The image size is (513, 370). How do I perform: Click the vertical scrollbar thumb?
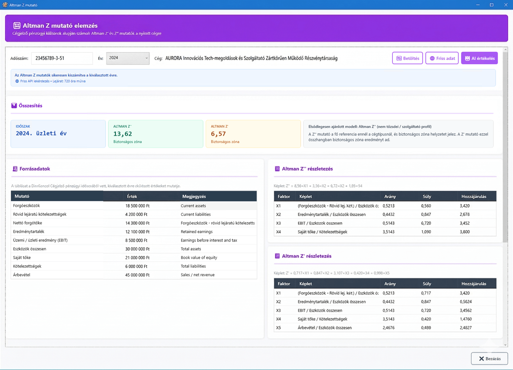[x=505, y=146]
